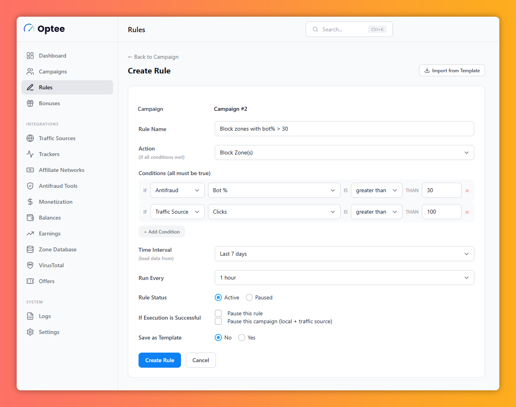Open Campaigns in sidebar
Screen dimensions: 516x407
67,71
